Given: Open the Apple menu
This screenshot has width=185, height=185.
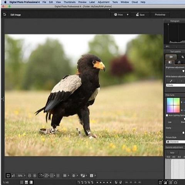Looking at the screenshot, I should pyautogui.click(x=5, y=2).
